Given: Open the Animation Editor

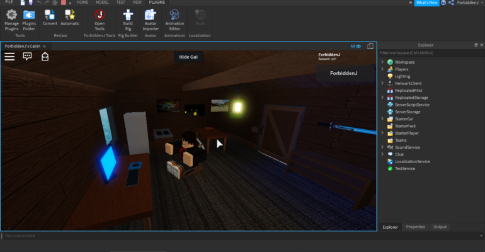Looking at the screenshot, I should point(174,20).
